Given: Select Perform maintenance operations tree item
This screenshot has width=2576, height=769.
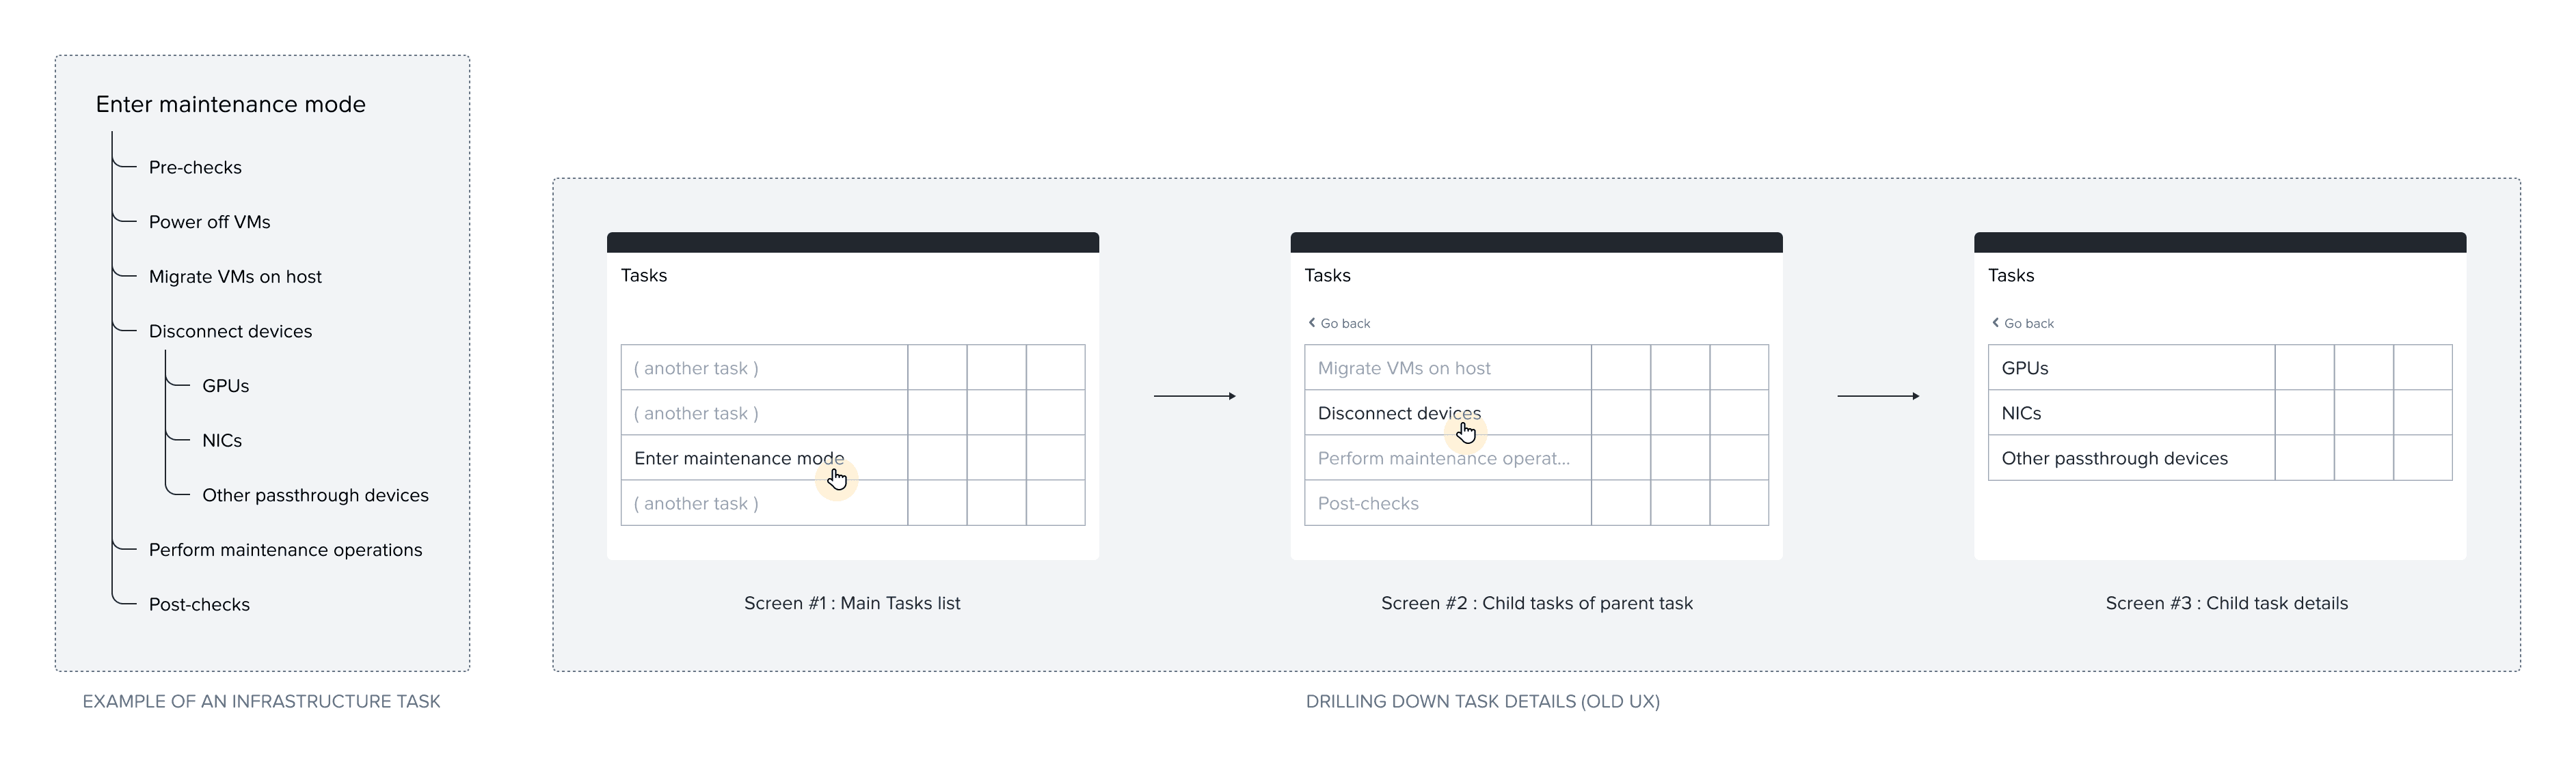Looking at the screenshot, I should 285,549.
